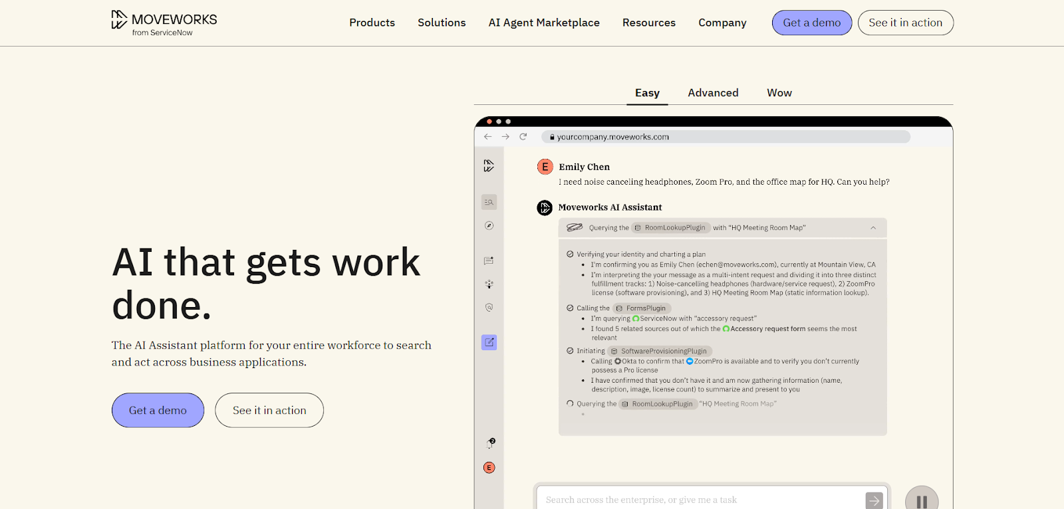Click the browser reload icon in the demo
The image size is (1064, 509).
point(523,137)
